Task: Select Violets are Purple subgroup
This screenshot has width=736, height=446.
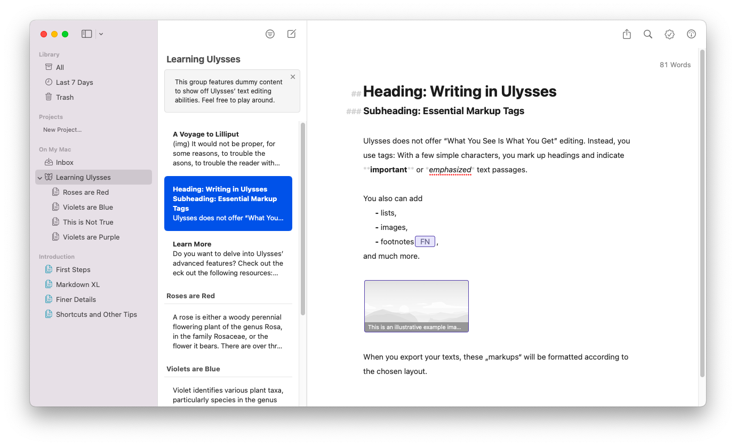Action: [93, 237]
